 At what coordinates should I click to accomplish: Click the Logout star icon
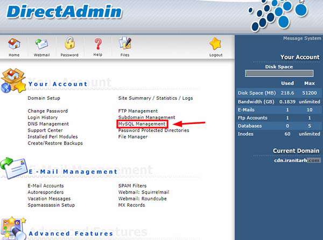[215, 44]
